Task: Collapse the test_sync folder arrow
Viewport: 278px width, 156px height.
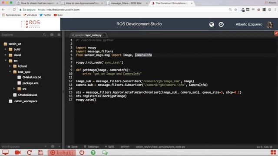Action: point(10,72)
